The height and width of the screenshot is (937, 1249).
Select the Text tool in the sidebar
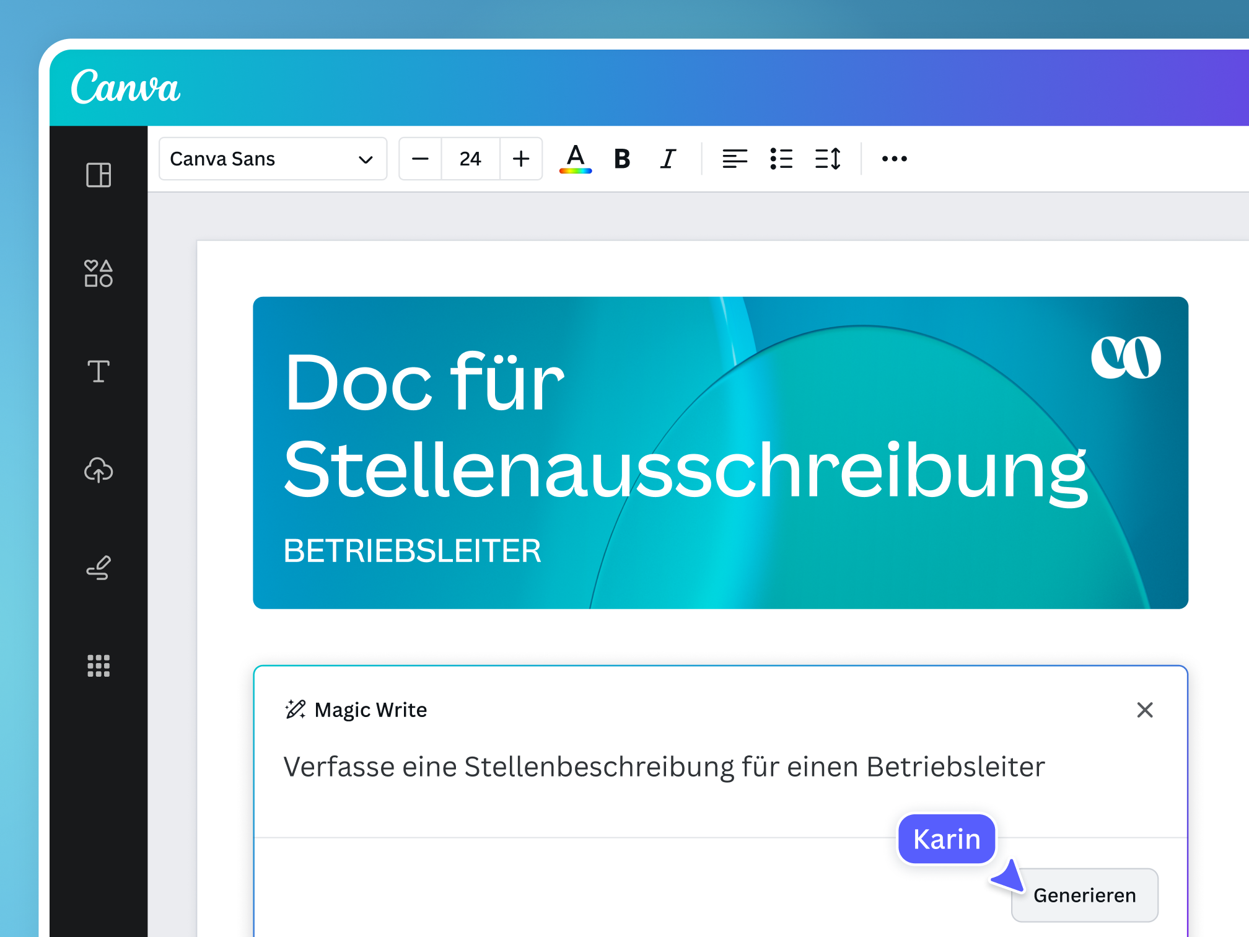tap(98, 372)
